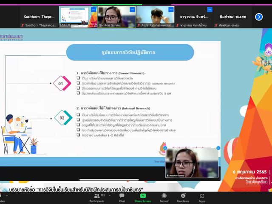This screenshot has width=272, height=204.
Task: Click the participant count 113
Action: pos(103,195)
